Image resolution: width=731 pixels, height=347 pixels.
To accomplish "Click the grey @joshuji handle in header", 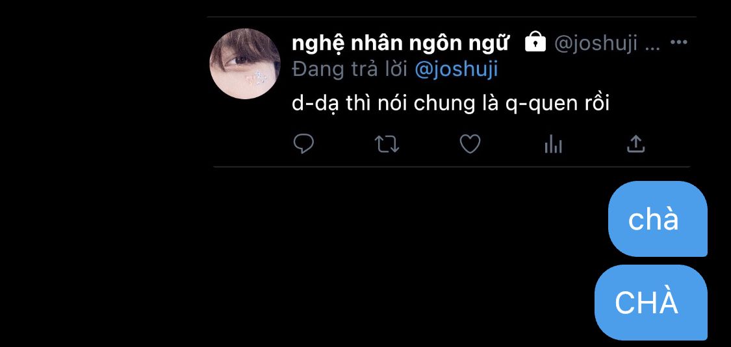I will (x=595, y=43).
